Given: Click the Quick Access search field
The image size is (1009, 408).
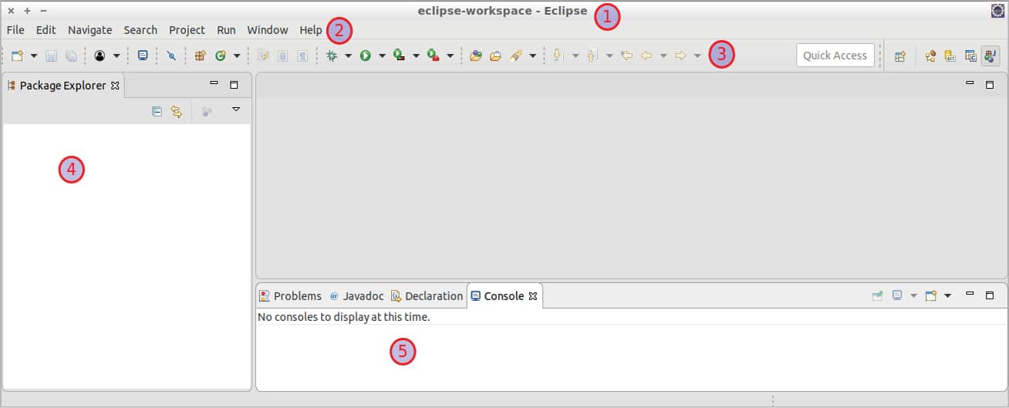Looking at the screenshot, I should coord(835,56).
